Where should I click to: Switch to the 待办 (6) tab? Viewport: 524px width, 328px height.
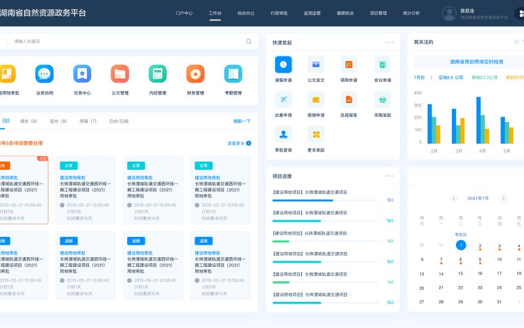click(x=29, y=121)
